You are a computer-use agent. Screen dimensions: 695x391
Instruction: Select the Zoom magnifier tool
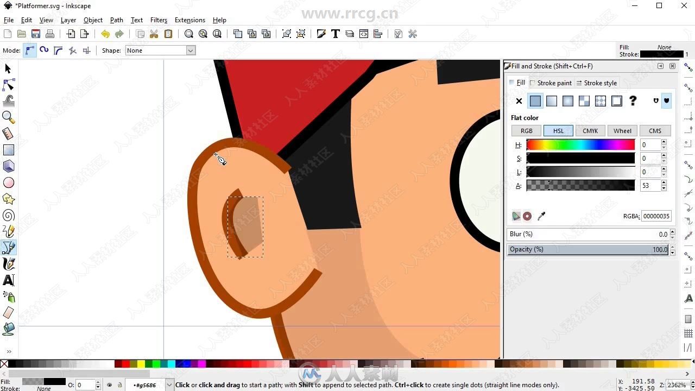8,117
